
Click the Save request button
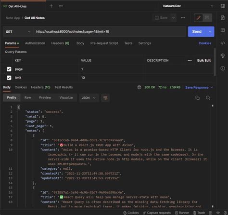161,18
